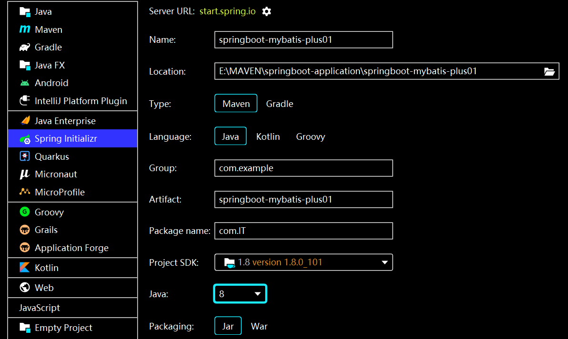The width and height of the screenshot is (568, 339).
Task: Select Gradle generator entry
Action: [72, 47]
